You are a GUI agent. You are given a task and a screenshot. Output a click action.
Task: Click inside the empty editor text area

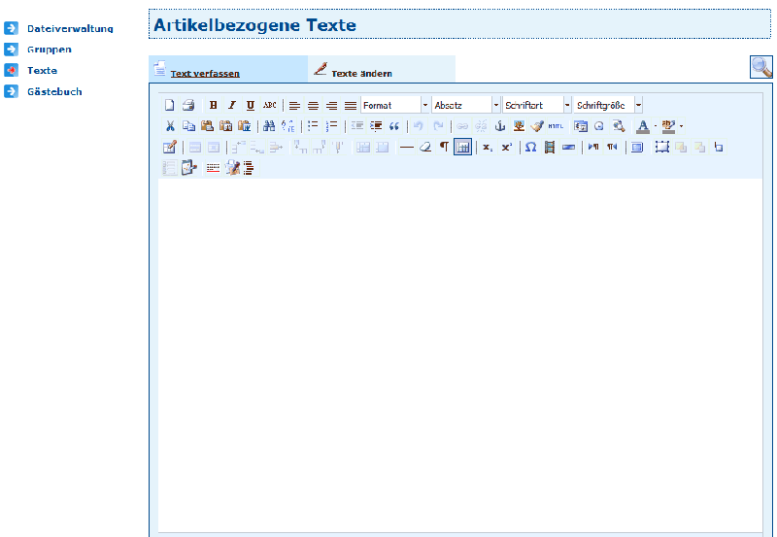tap(460, 355)
